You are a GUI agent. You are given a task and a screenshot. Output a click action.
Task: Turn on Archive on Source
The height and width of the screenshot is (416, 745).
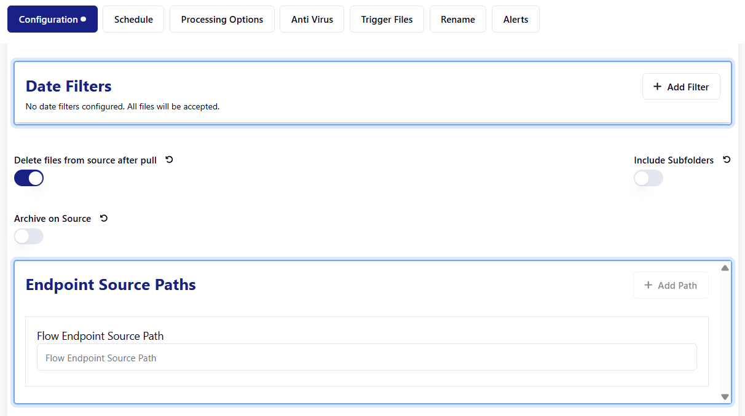coord(29,237)
